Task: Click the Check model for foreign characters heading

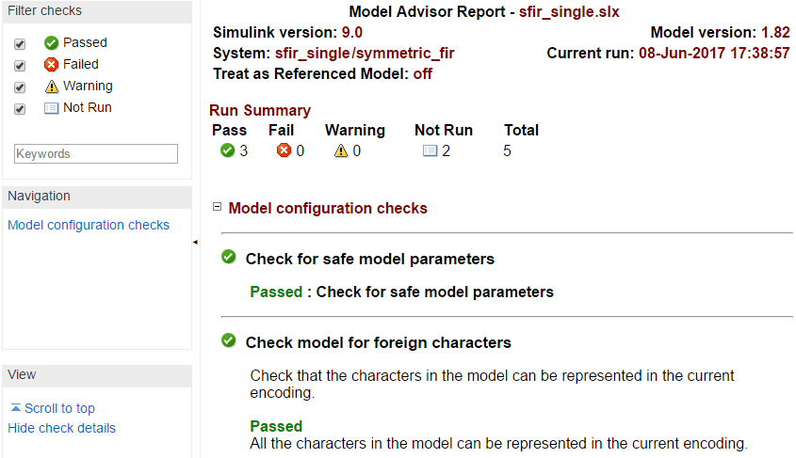Action: (x=378, y=342)
